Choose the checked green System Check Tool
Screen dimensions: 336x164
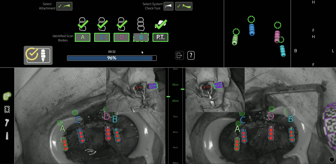tap(184, 6)
